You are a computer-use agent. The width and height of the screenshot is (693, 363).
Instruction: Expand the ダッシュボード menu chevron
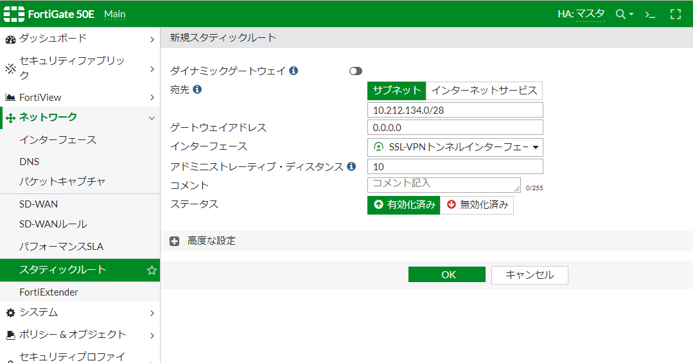click(152, 39)
